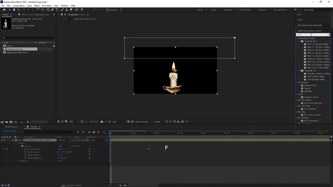Collapse the Trapcode Tao presets folder
This screenshot has height=187, width=333.
[x=300, y=71]
